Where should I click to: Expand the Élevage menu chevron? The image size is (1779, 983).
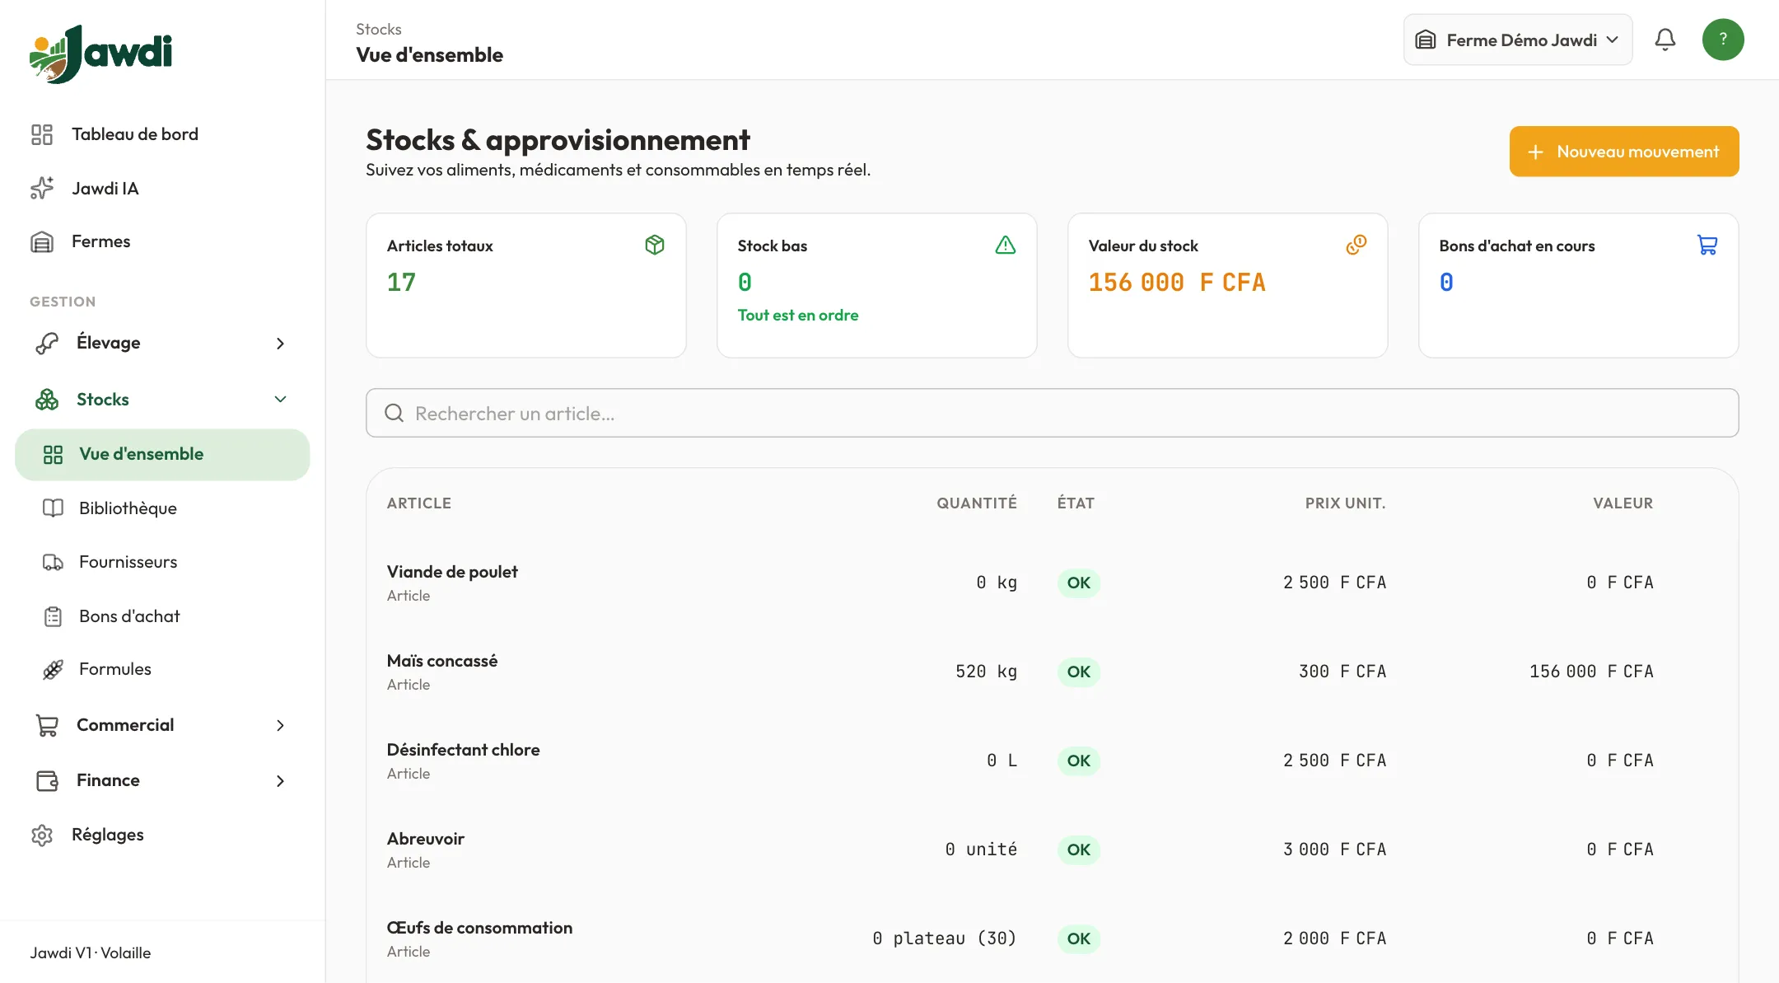pos(280,343)
